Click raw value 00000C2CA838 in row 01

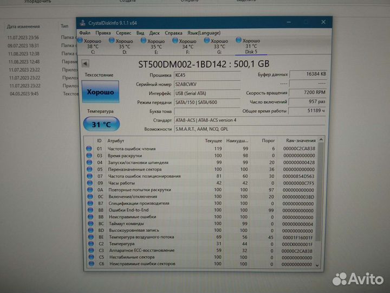pos(299,149)
